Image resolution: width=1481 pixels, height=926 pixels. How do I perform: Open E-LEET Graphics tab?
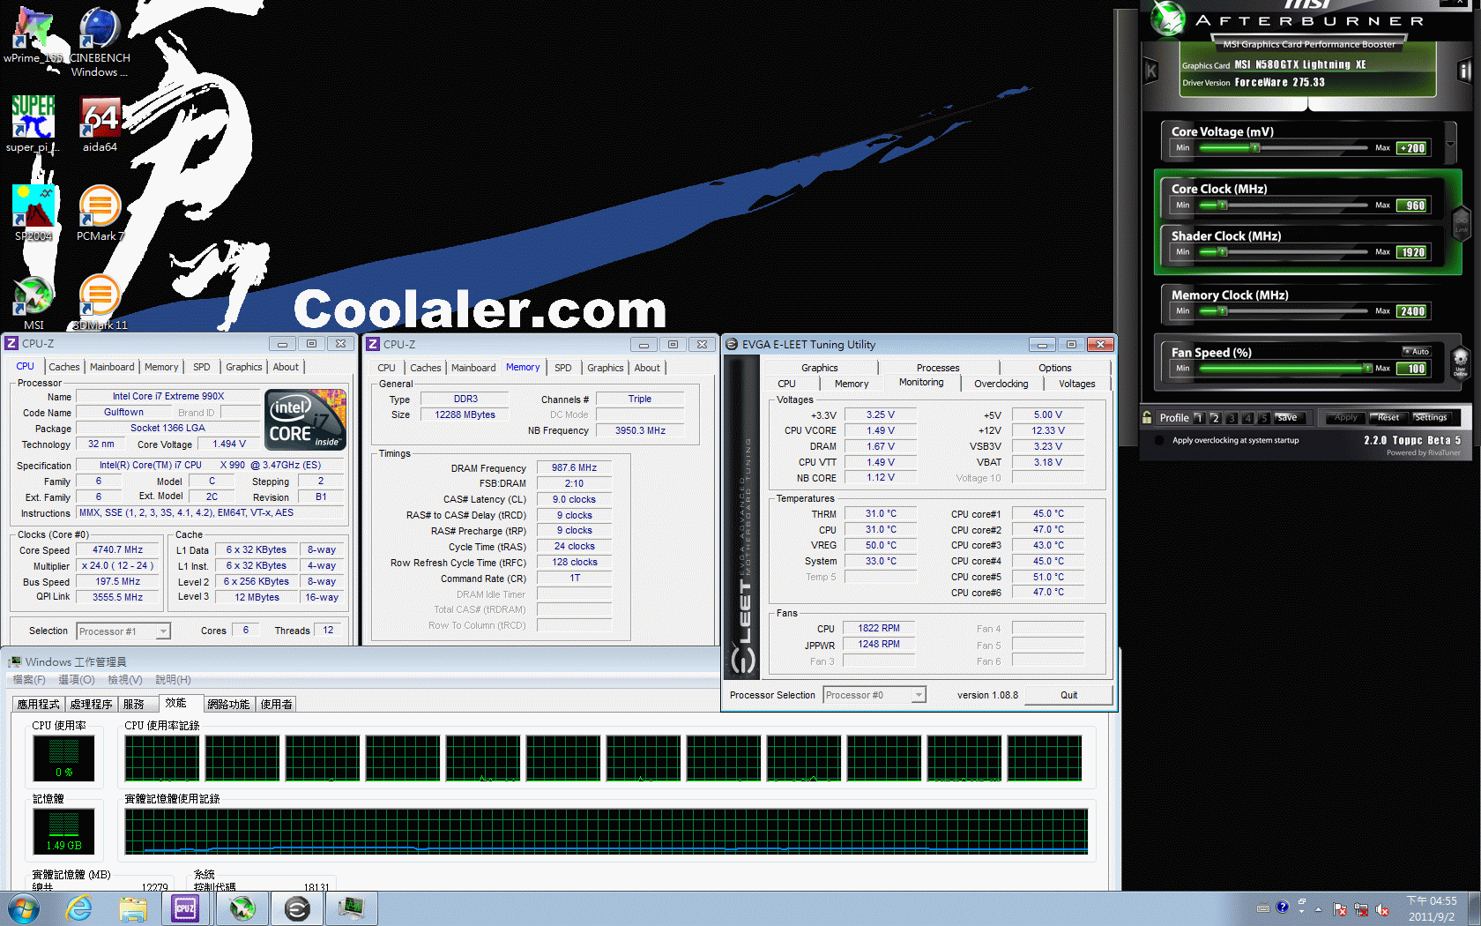[x=819, y=368]
